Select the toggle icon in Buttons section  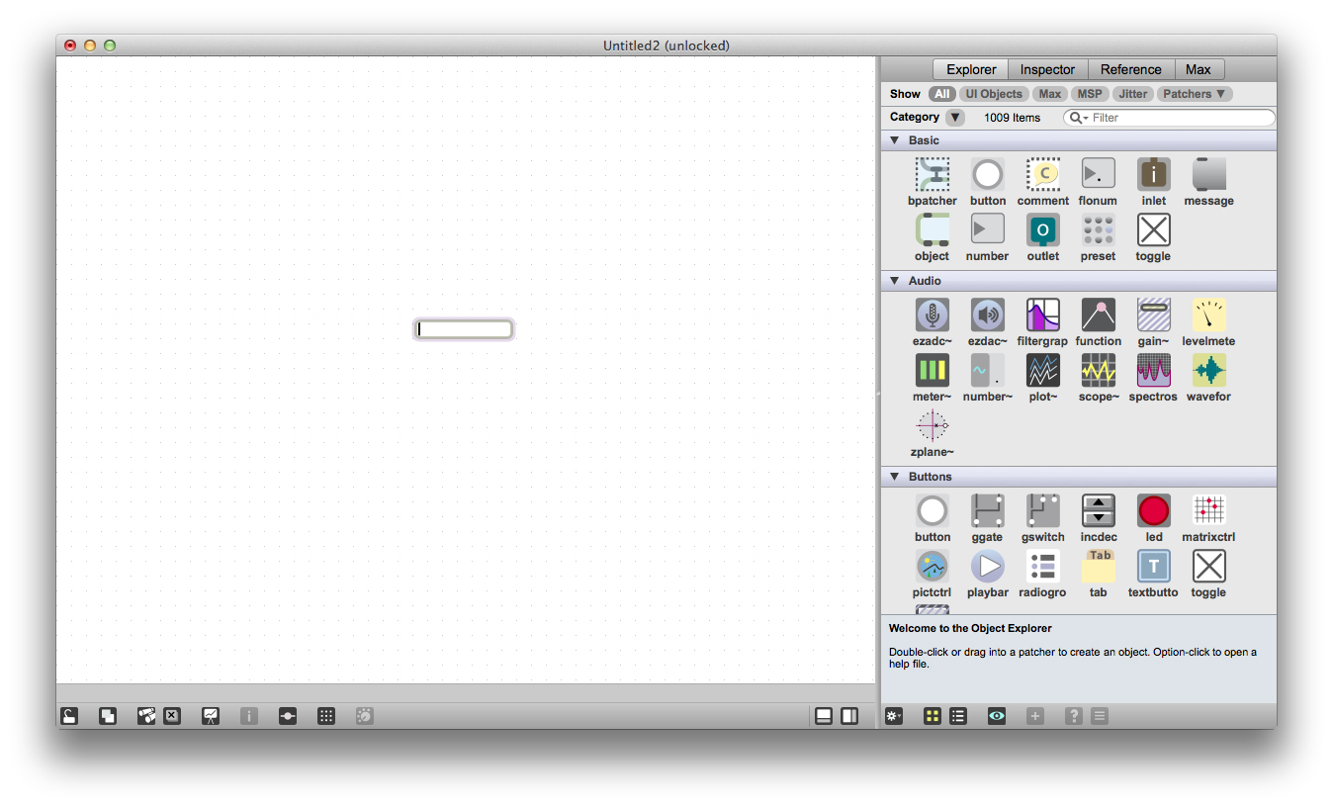click(x=1208, y=567)
